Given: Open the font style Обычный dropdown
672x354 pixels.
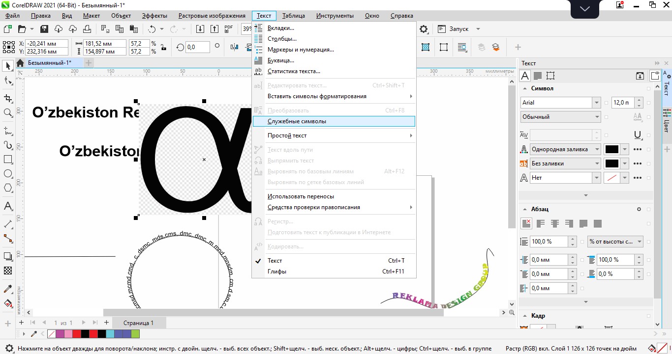Looking at the screenshot, I should 597,117.
